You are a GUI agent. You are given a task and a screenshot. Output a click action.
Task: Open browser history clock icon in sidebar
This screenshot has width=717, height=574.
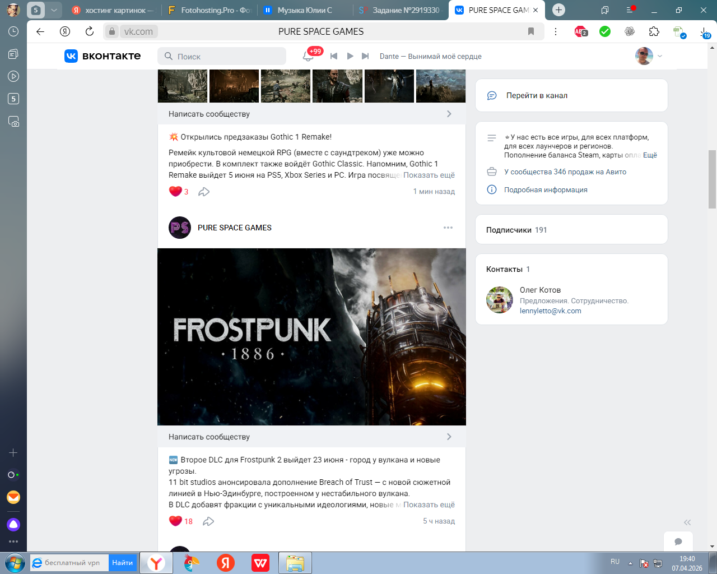(13, 31)
